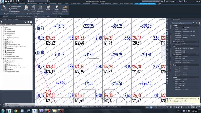Select Перекрестки in the toolspace tree
This screenshot has height=113, width=201.
(11, 52)
